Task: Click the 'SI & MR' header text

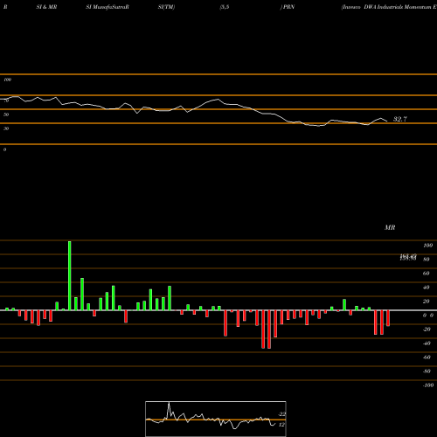Action: [x=46, y=7]
